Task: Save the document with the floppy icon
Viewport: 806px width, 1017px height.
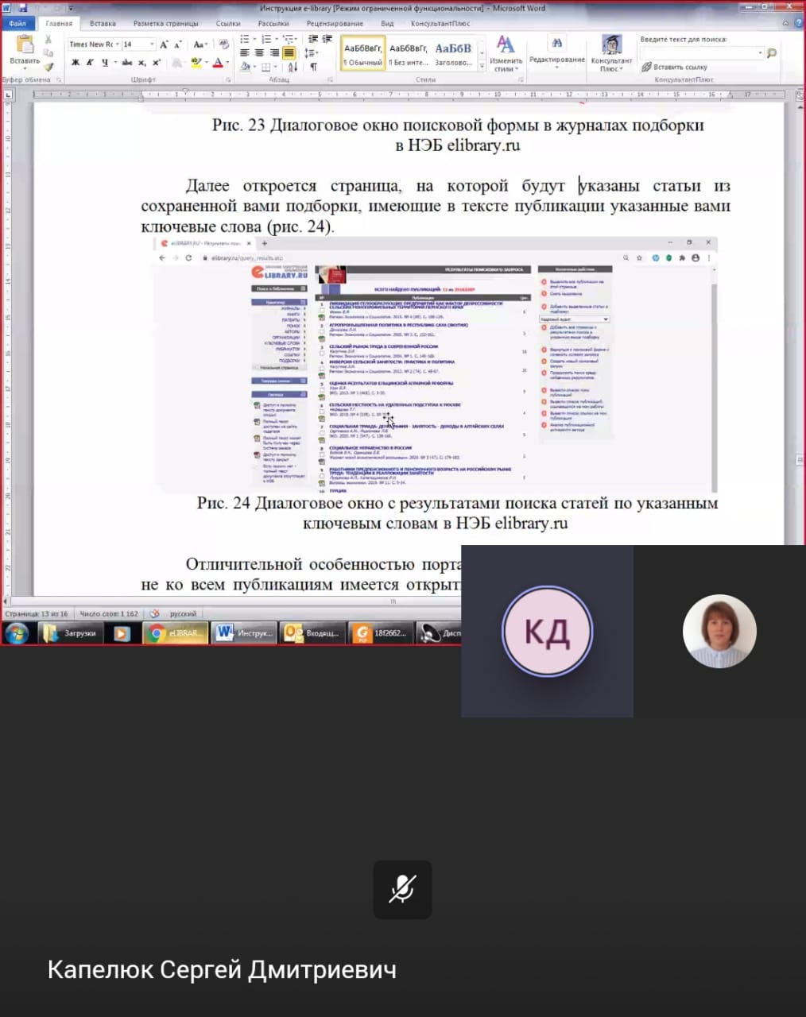Action: pos(22,8)
